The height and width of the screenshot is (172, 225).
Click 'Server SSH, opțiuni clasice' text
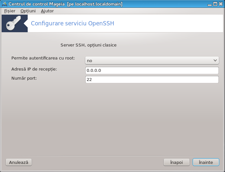pos(88,45)
